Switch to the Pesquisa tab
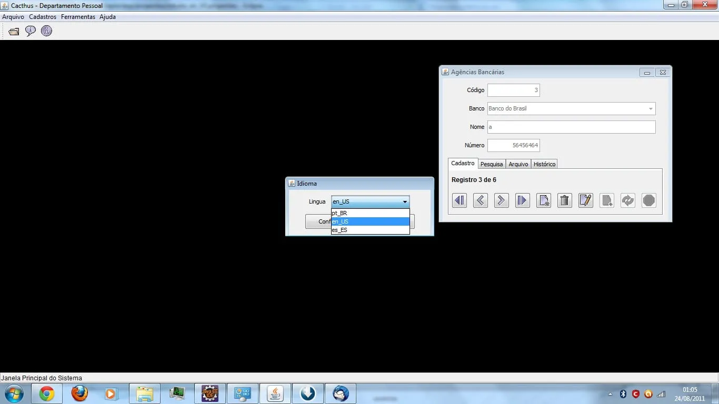The image size is (719, 404). point(492,164)
